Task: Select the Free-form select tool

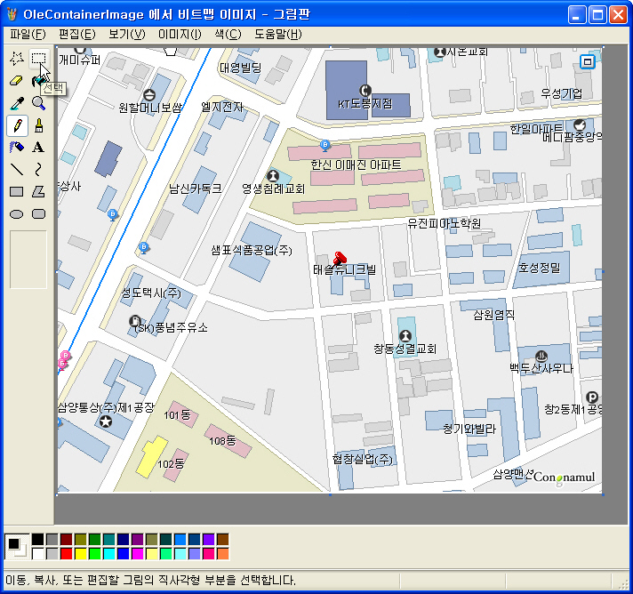Action: (17, 59)
